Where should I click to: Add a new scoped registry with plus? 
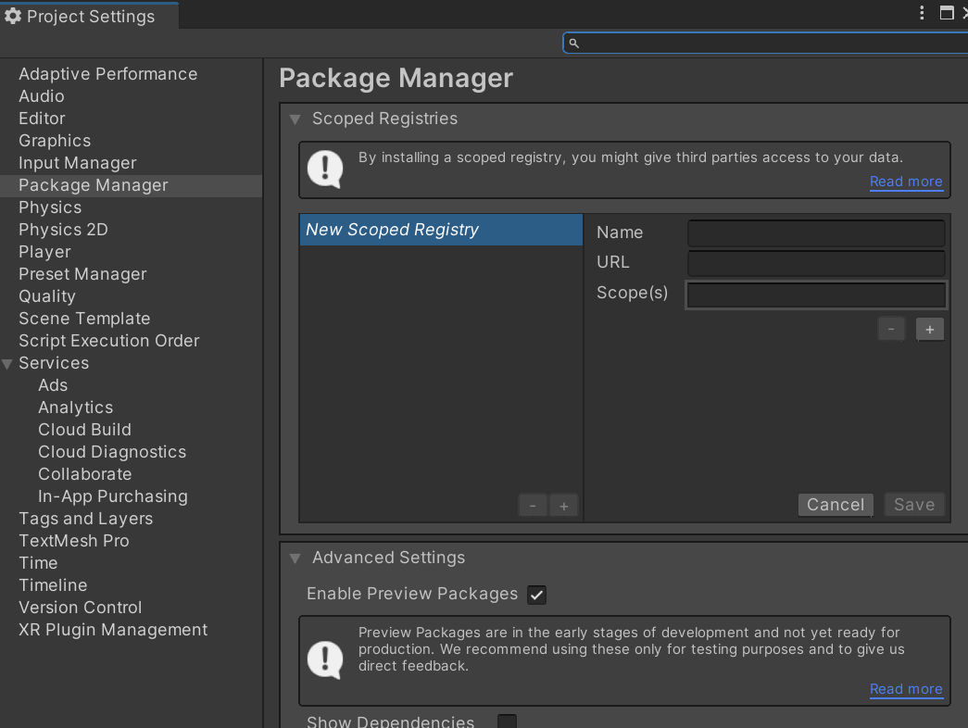[563, 507]
